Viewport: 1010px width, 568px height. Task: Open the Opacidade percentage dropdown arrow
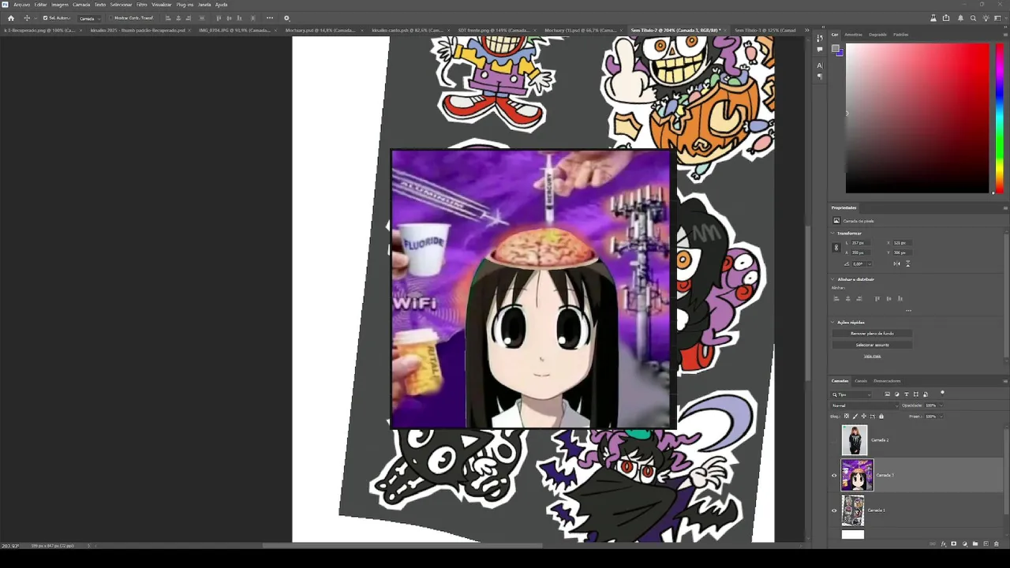click(941, 405)
